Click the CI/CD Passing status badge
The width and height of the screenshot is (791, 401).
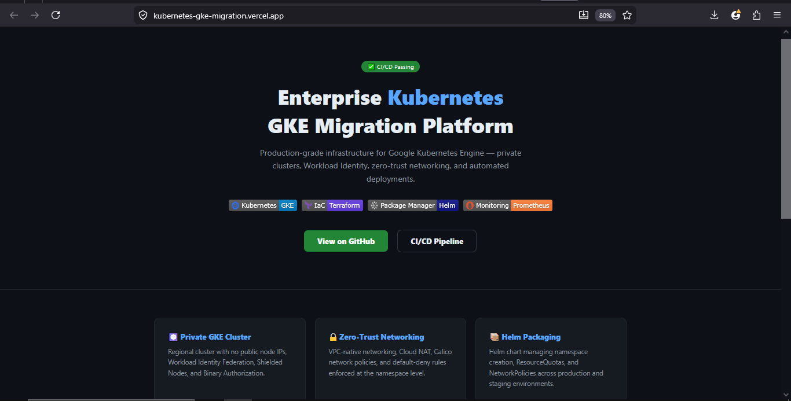390,67
